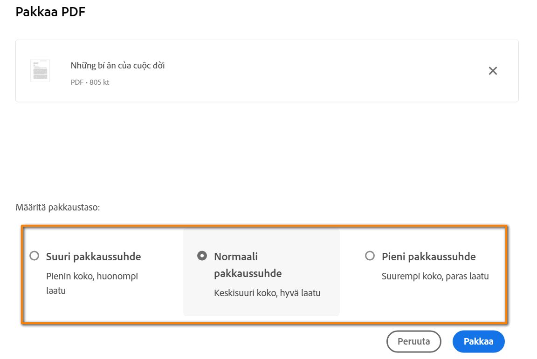This screenshot has height=359, width=537.
Task: Select the highlighted Normaali pakkaussuhde option panel
Action: (x=261, y=272)
